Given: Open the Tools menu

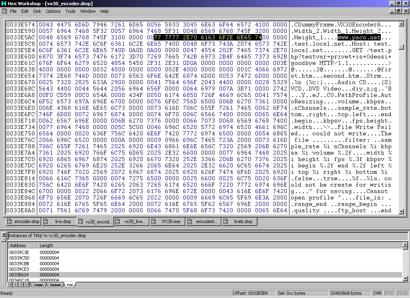Looking at the screenshot, I should [70, 11].
